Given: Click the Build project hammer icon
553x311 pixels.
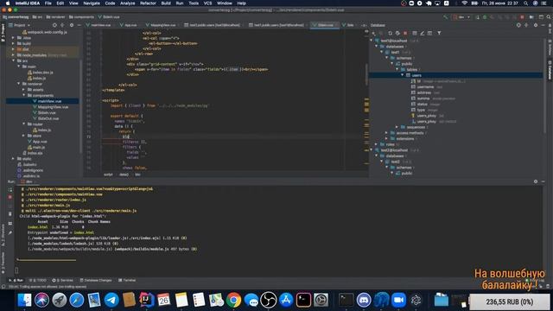Looking at the screenshot, I should point(446,17).
